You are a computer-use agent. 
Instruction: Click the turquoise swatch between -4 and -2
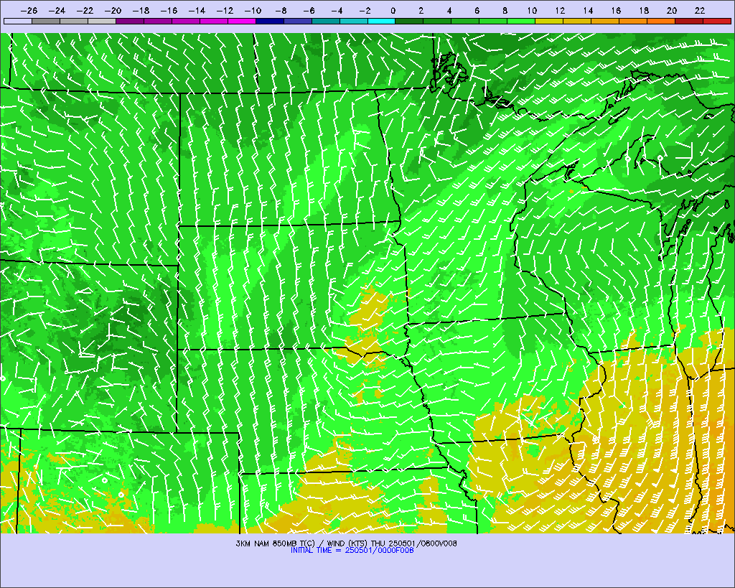coord(353,21)
